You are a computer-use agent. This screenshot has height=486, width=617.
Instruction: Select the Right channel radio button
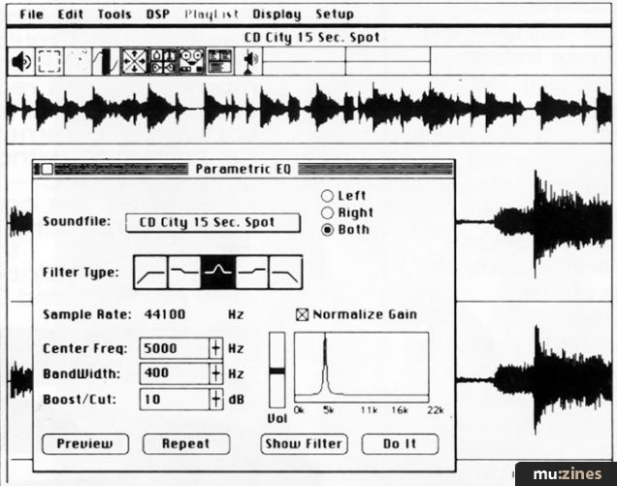[327, 212]
